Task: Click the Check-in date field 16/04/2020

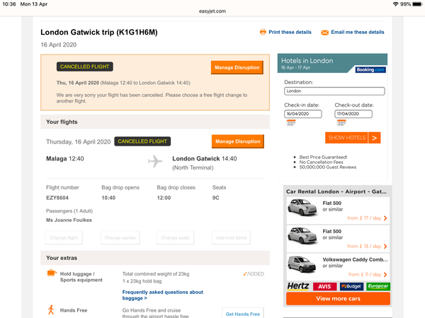Action: coord(302,114)
